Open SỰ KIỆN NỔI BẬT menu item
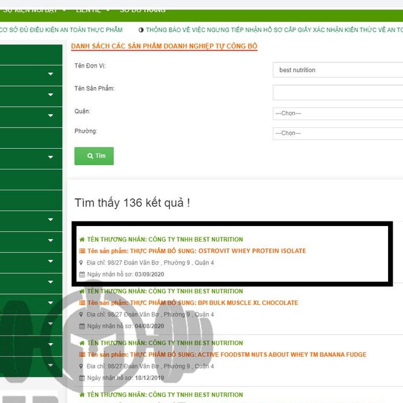Image resolution: width=403 pixels, height=403 pixels. click(30, 11)
